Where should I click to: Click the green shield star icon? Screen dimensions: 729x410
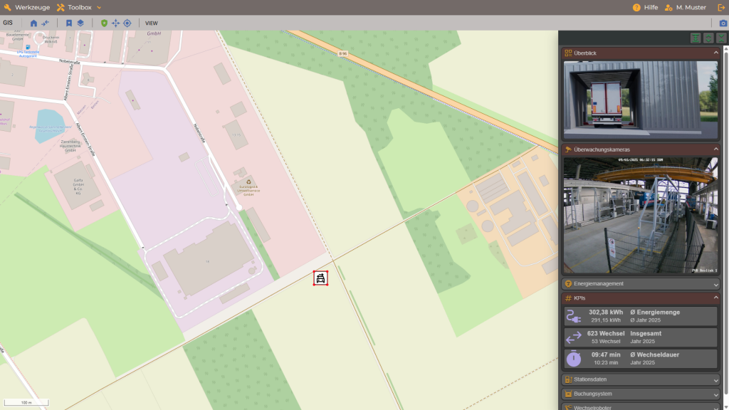point(104,23)
